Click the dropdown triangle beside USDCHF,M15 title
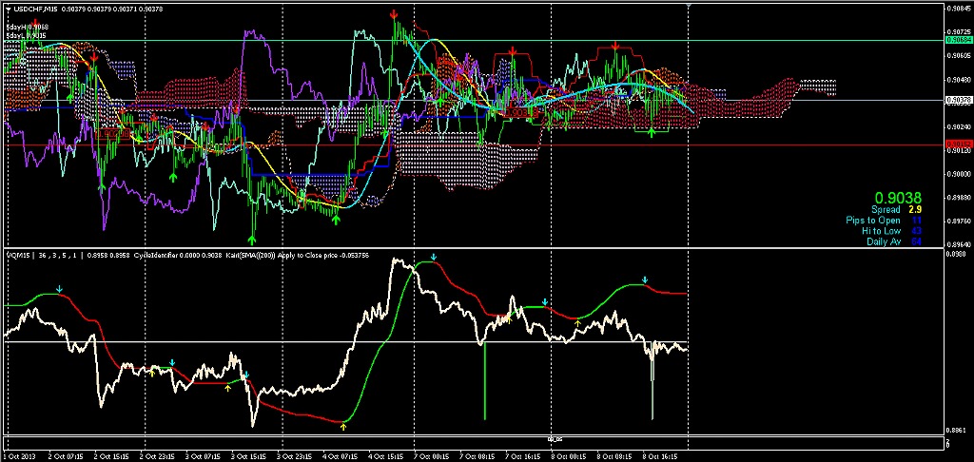Screen dimensions: 974x462 (8, 8)
